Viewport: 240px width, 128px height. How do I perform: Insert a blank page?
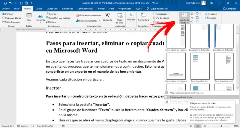[x=12, y=18]
